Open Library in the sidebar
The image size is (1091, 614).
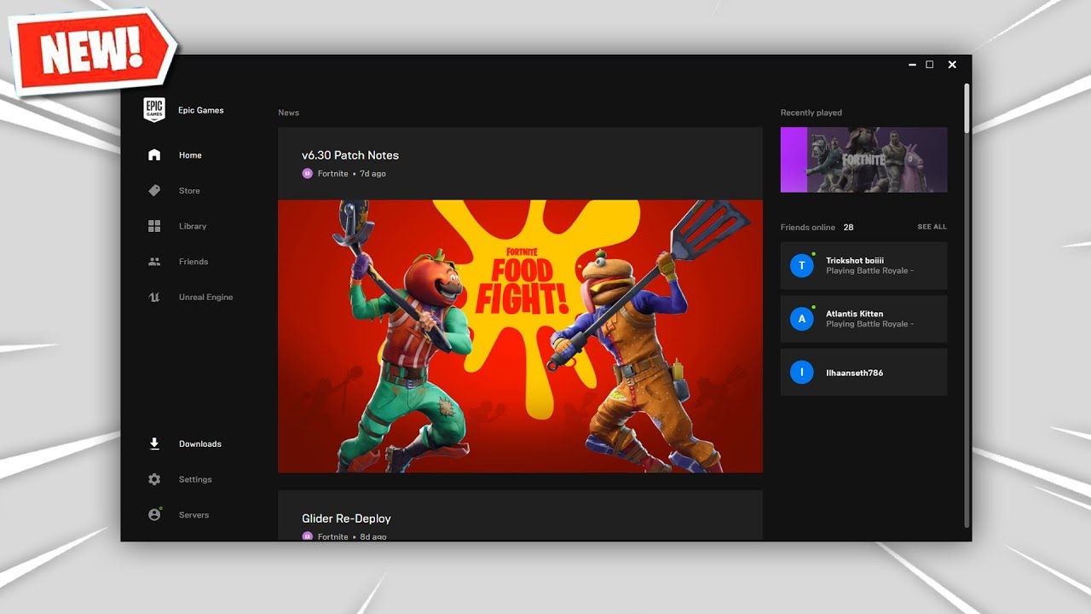pyautogui.click(x=193, y=226)
